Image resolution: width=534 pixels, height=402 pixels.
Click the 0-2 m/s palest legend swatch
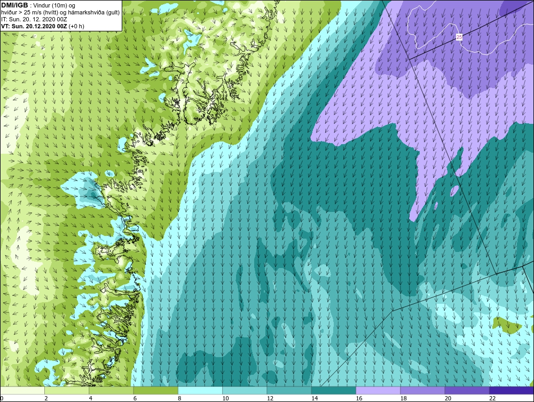tap(22, 390)
